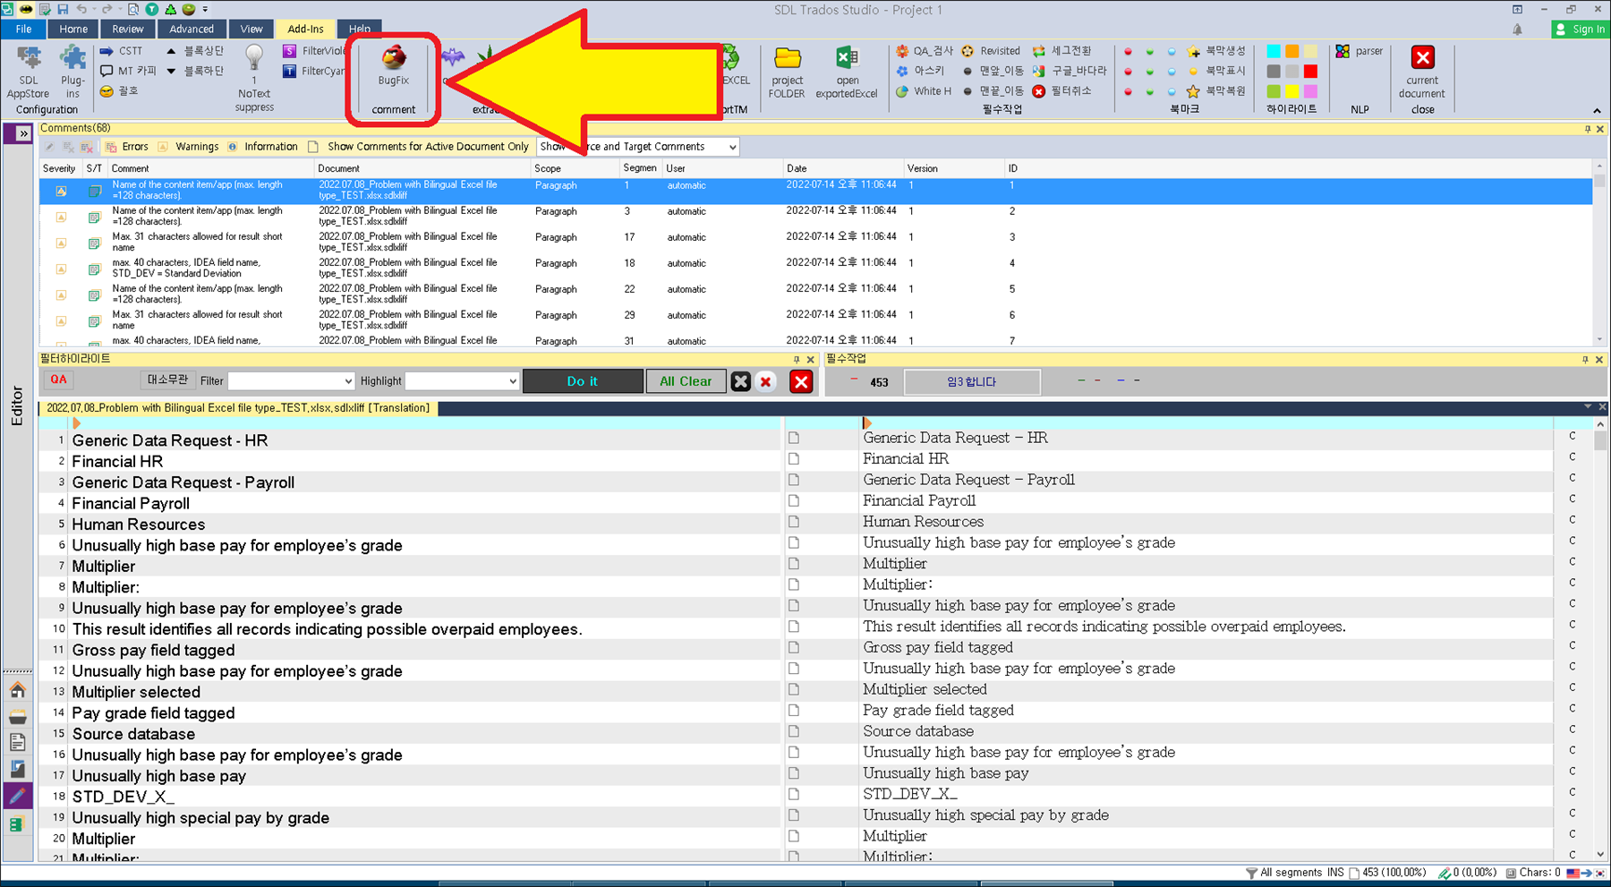Apply the FilterViolet tool
1611x887 pixels.
pyautogui.click(x=314, y=51)
